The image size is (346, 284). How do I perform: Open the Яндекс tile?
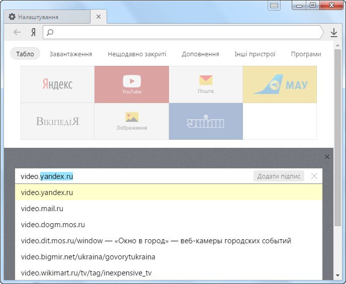[x=58, y=84]
